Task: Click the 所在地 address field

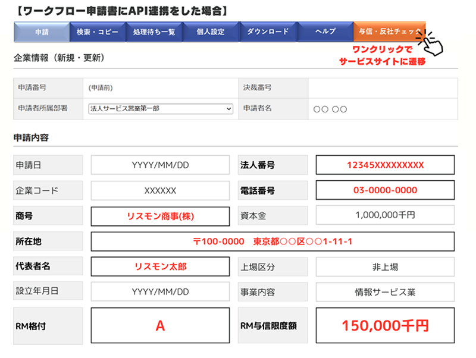Action: pyautogui.click(x=273, y=241)
